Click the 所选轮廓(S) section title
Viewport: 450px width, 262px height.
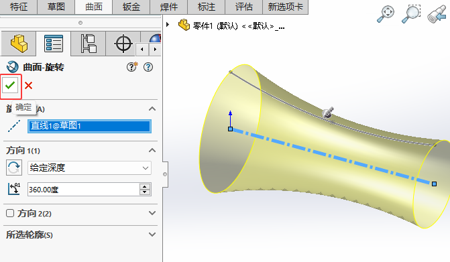30,235
